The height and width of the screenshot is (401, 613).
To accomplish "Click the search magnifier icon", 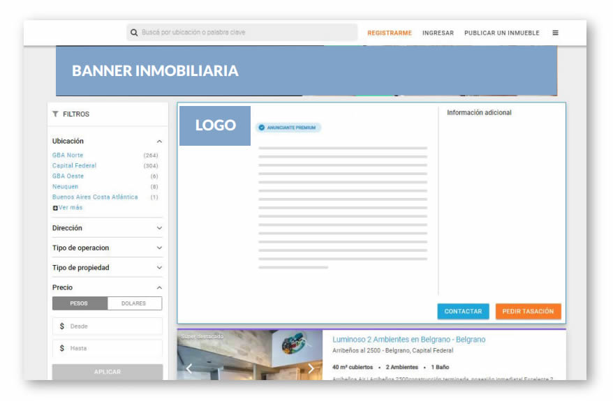I will (x=134, y=32).
